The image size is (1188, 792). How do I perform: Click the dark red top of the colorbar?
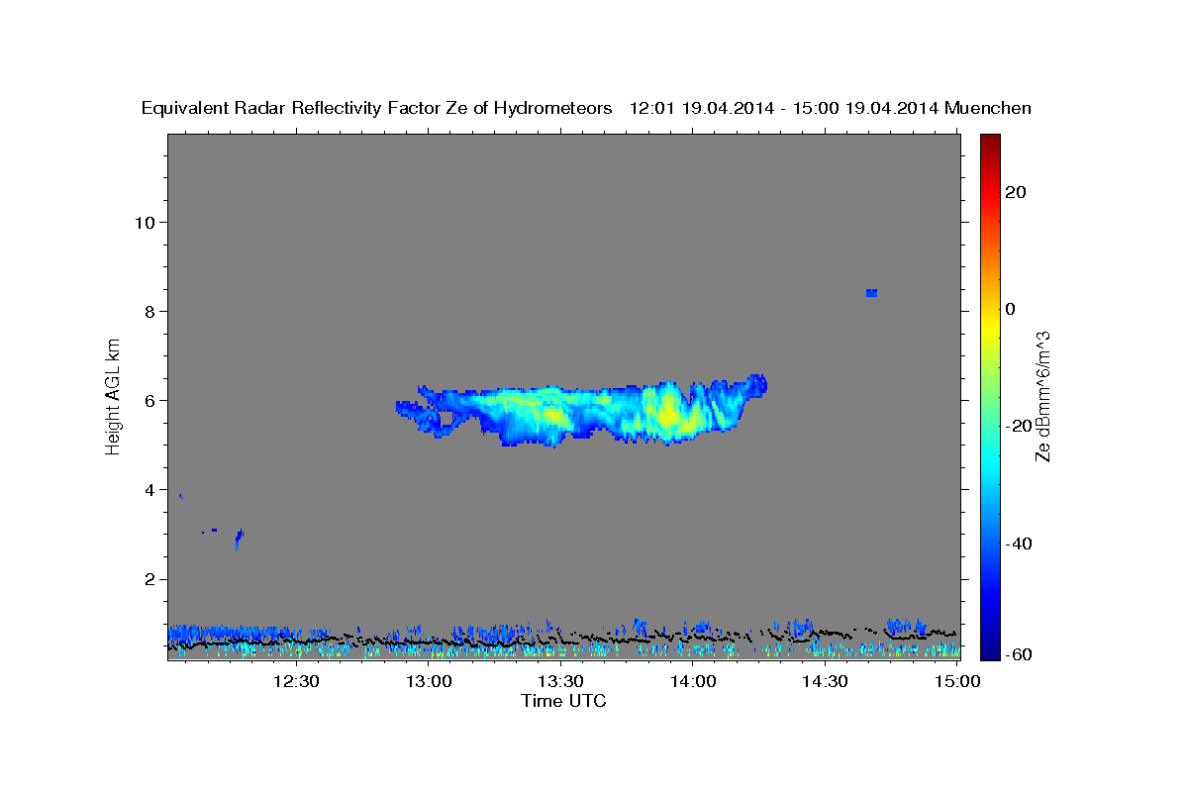(x=990, y=144)
